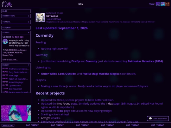Viewport: 171px width, 128px height.
Task: Open 'Robot cat character' recent post
Action: 18,79
